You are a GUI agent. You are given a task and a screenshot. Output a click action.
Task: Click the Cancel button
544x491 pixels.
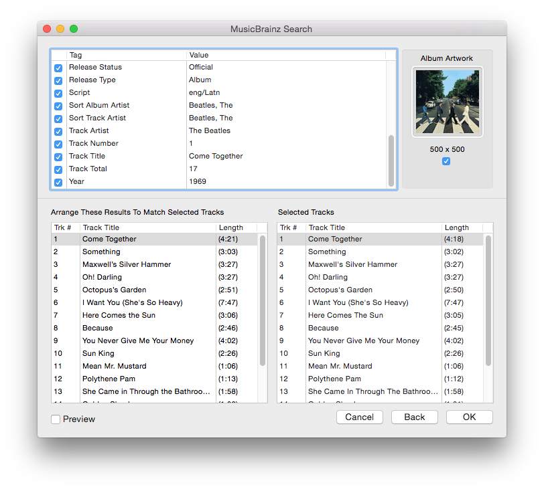click(x=359, y=417)
